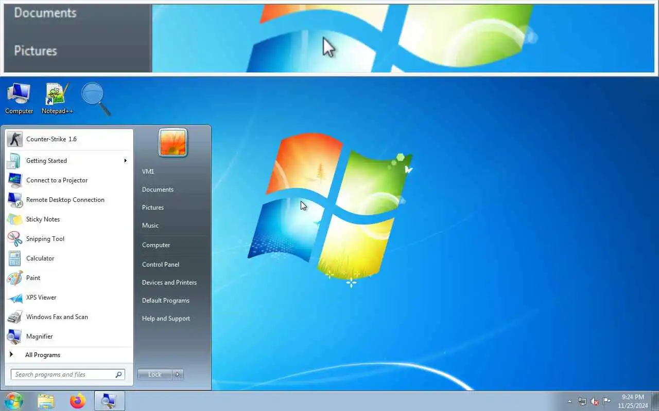Click the Sticky Notes icon
Screen dimensions: 659x411
pyautogui.click(x=14, y=219)
